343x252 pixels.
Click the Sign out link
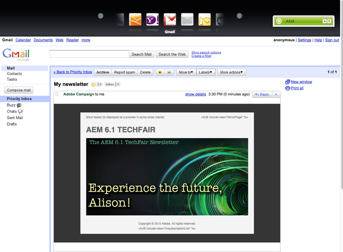click(332, 40)
